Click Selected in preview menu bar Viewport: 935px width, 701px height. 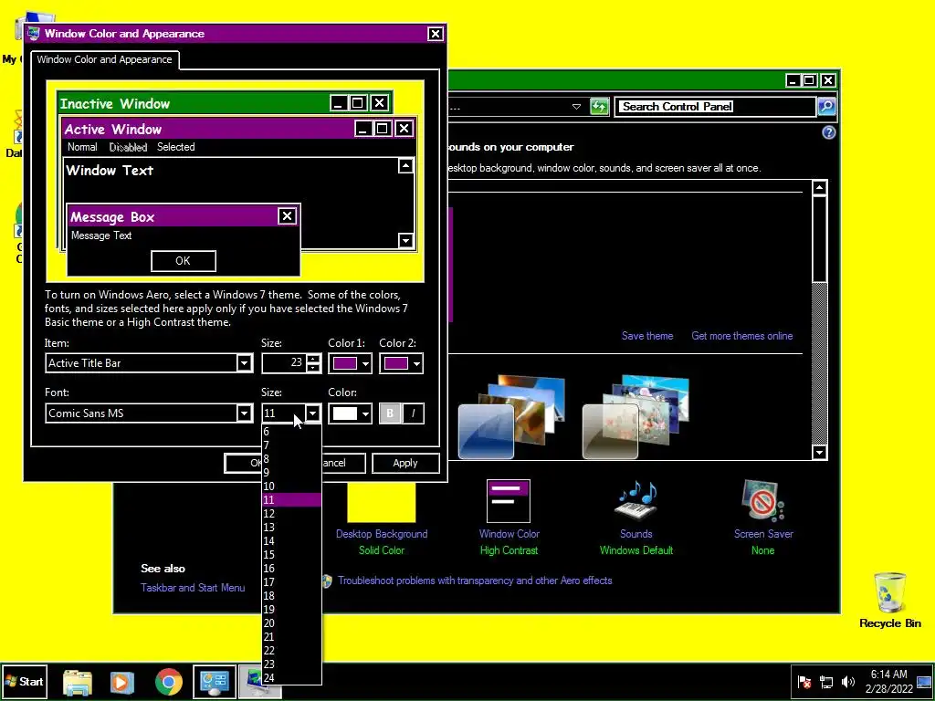pos(176,147)
